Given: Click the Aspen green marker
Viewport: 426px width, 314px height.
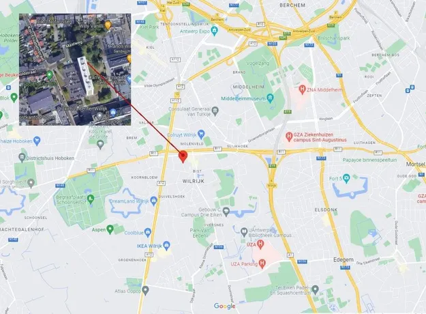Looking at the screenshot, I should 110,229.
